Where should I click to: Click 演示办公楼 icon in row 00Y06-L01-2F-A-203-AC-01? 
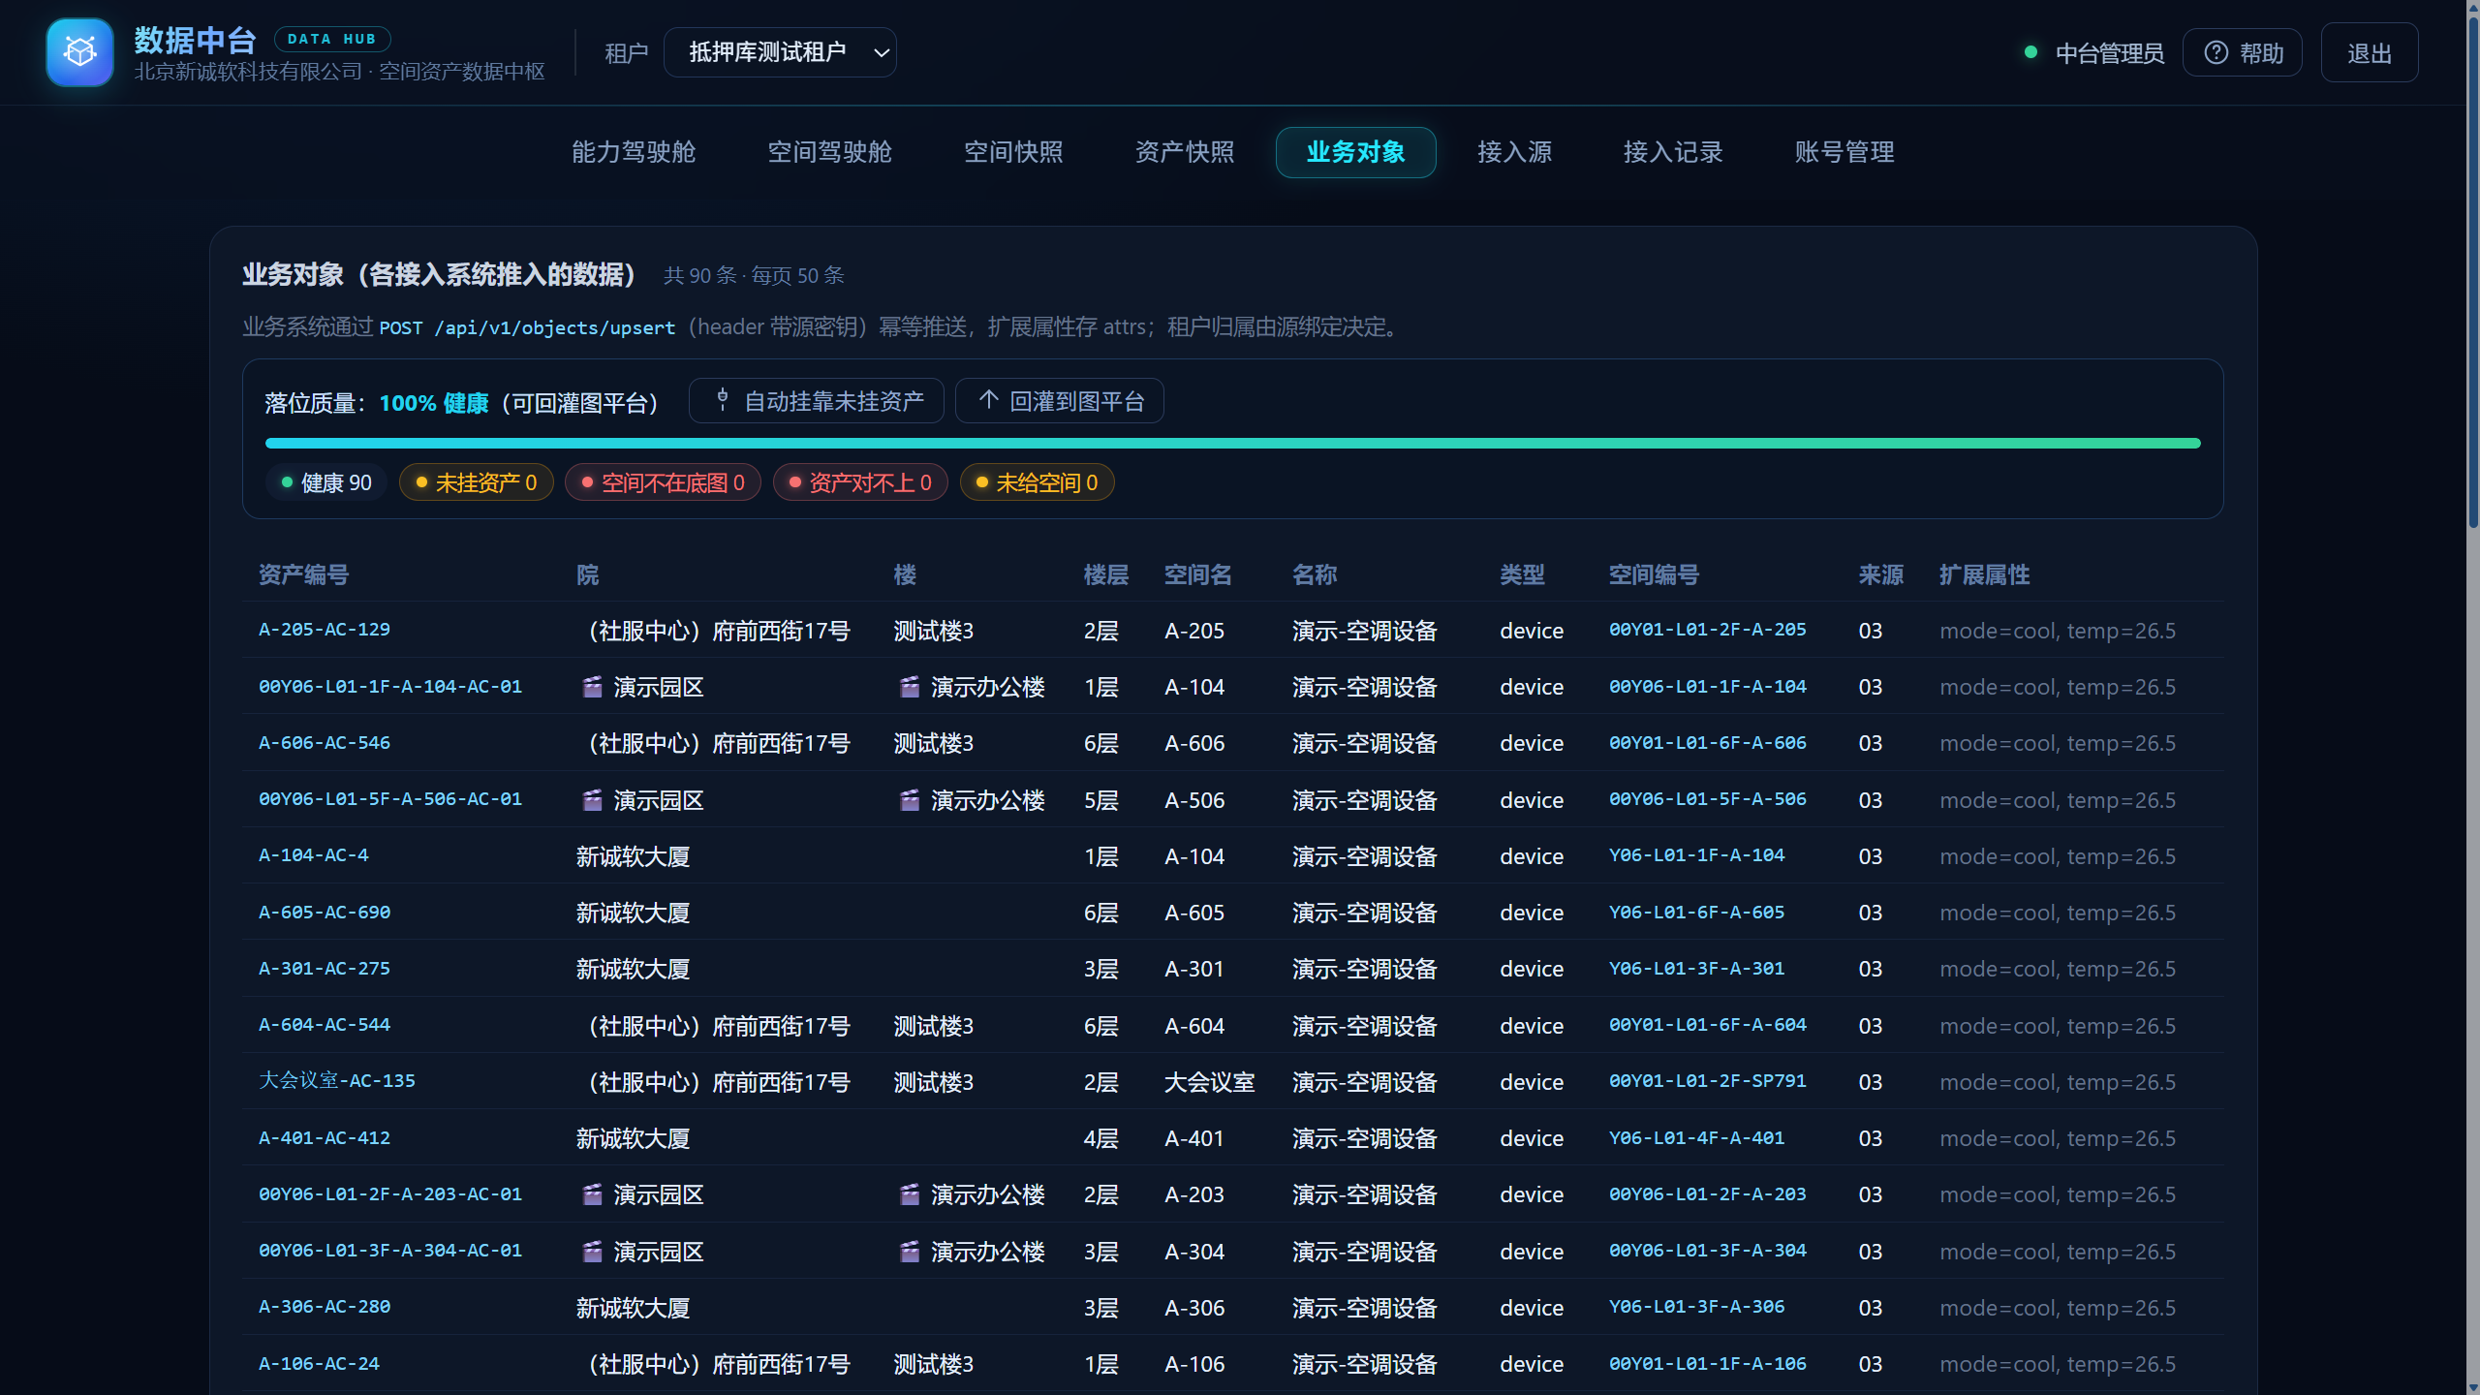coord(909,1194)
